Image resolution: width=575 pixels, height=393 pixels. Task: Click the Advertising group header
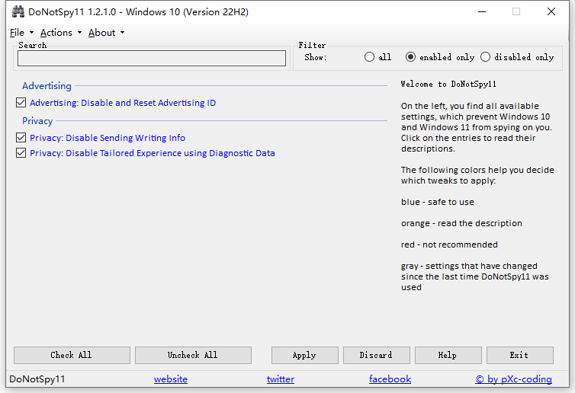(x=47, y=86)
